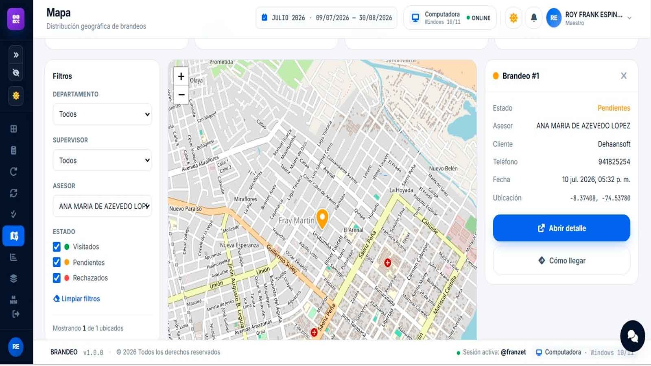Click the Brandeo app logo icon

[x=16, y=19]
